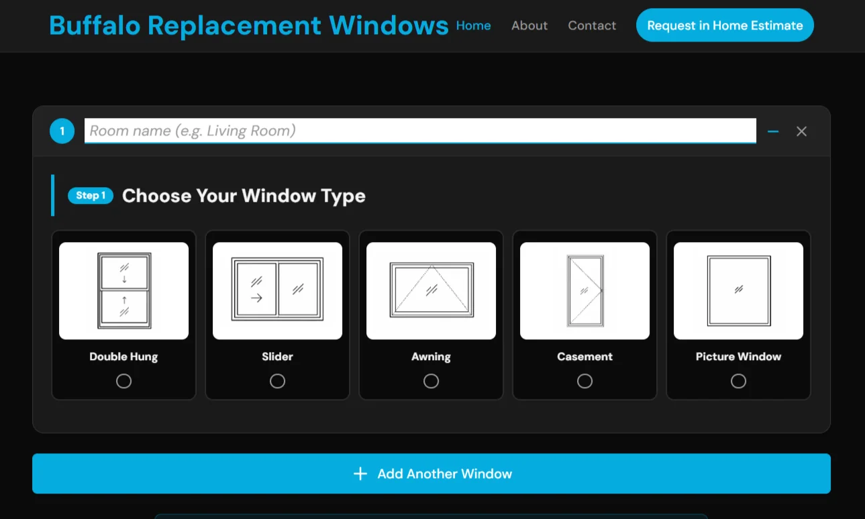865x519 pixels.
Task: Click the Awning label text
Action: point(431,357)
